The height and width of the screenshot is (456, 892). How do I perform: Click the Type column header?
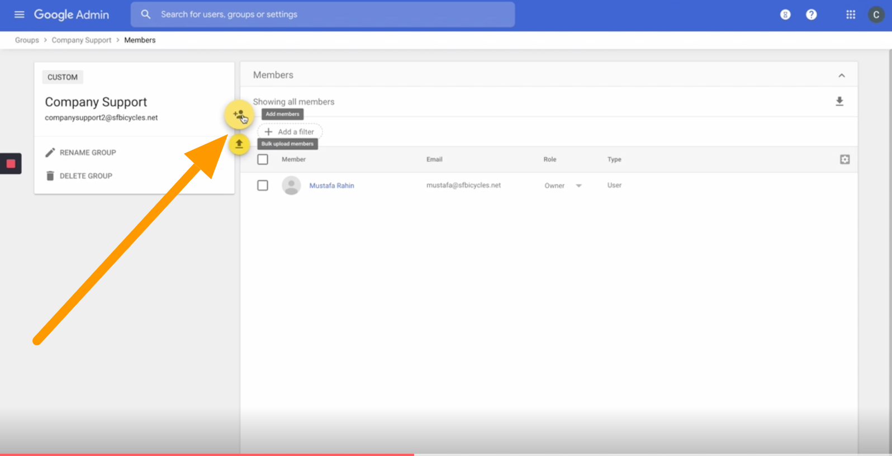click(x=614, y=159)
